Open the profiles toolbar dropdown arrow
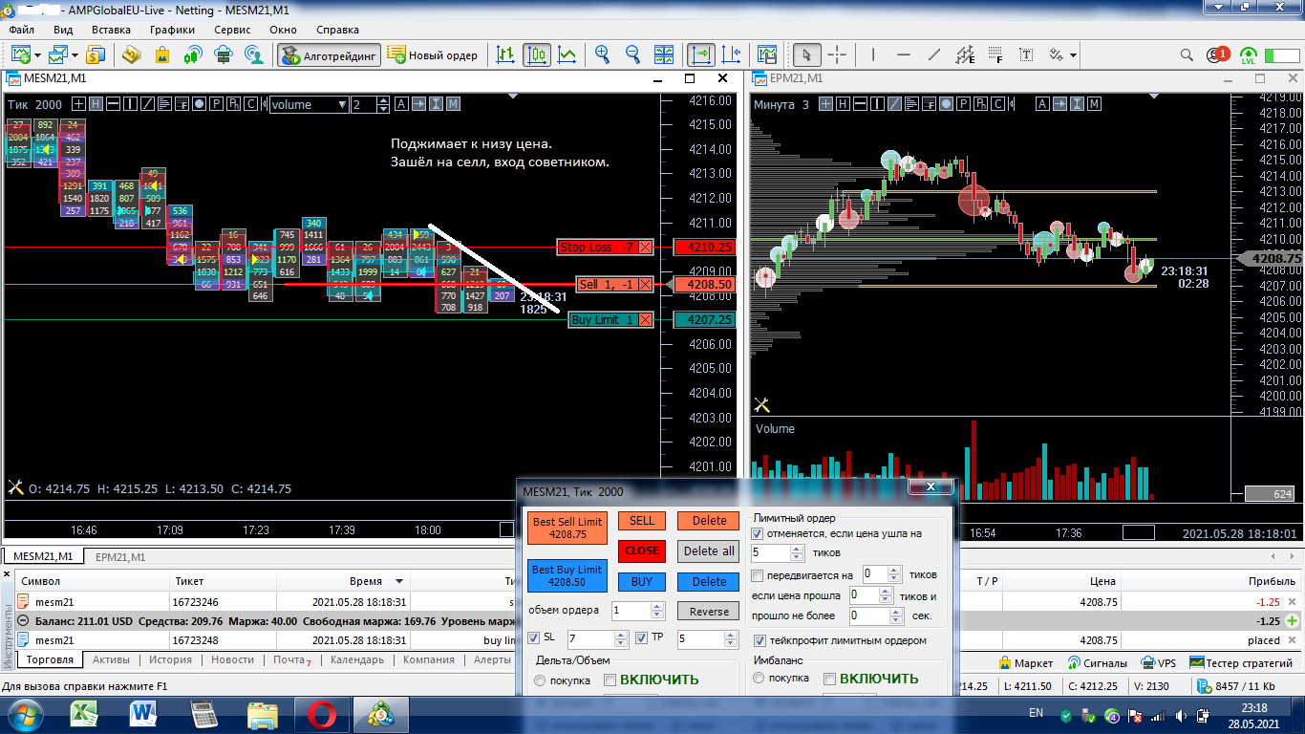Image resolution: width=1305 pixels, height=734 pixels. [x=74, y=55]
